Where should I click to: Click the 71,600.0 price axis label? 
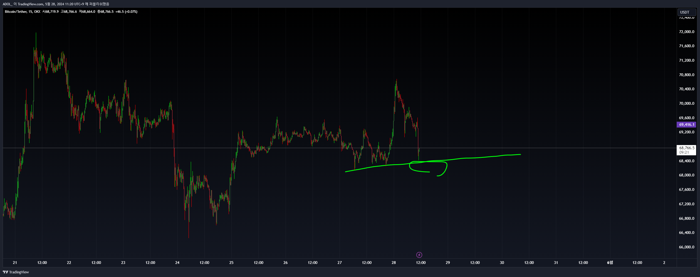click(x=687, y=46)
